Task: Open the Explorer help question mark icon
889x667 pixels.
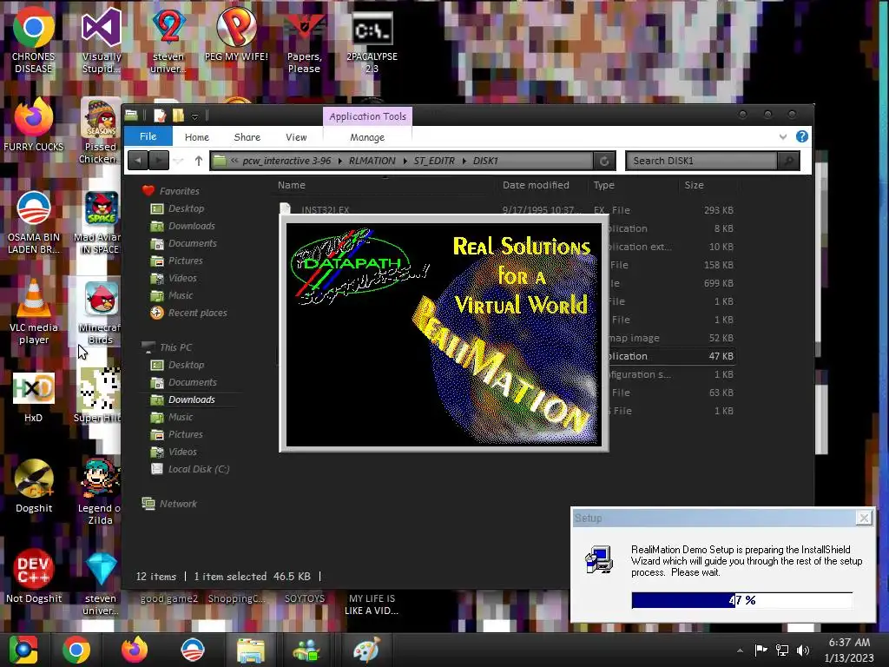Action: [x=801, y=136]
